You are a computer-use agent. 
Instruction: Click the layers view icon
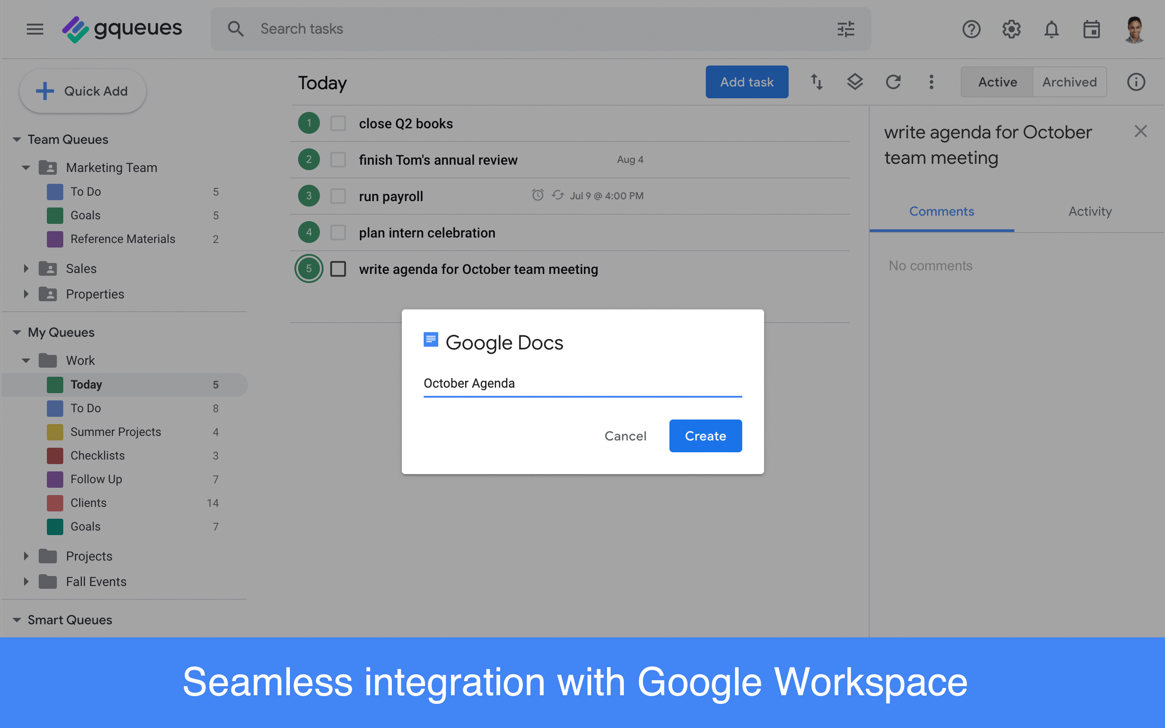point(855,82)
